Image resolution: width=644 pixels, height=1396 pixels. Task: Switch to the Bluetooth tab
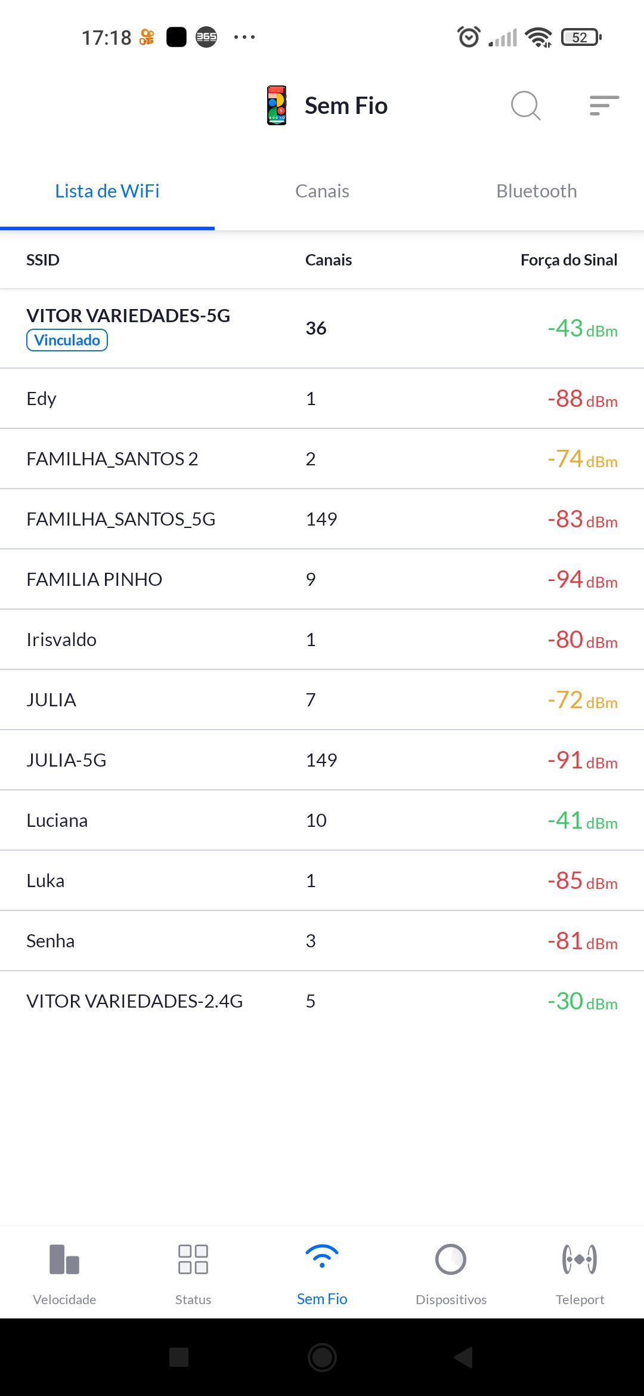coord(537,192)
